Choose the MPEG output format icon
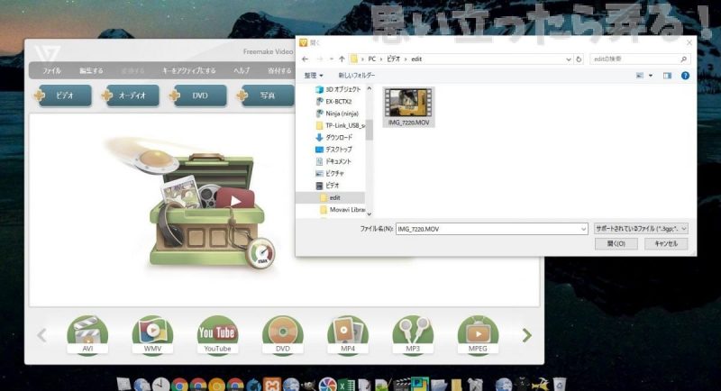721x391 pixels. [x=478, y=335]
